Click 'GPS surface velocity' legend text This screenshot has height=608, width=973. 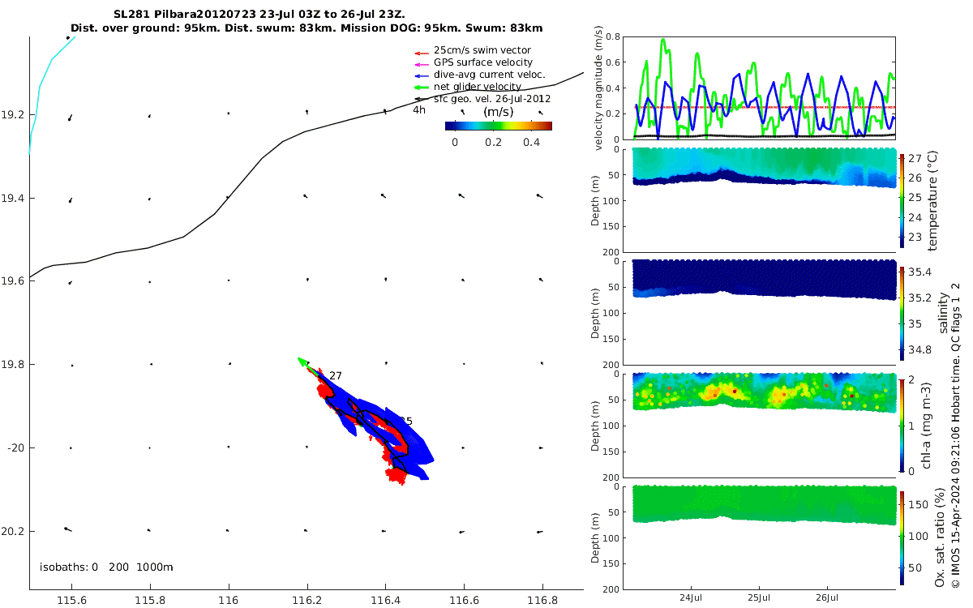[483, 62]
